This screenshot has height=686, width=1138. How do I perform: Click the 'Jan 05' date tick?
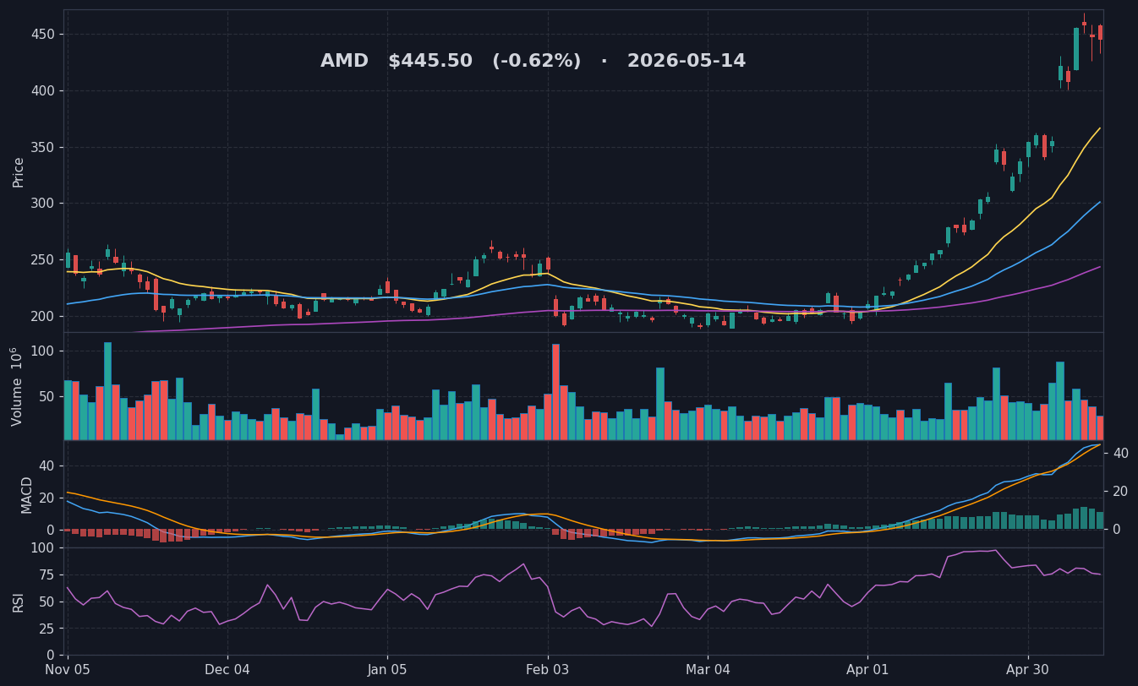click(387, 670)
